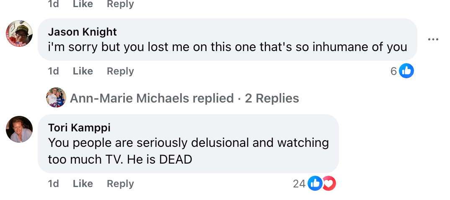Open the more options ellipsis beside Jason Knight's comment
450x200 pixels.
433,40
